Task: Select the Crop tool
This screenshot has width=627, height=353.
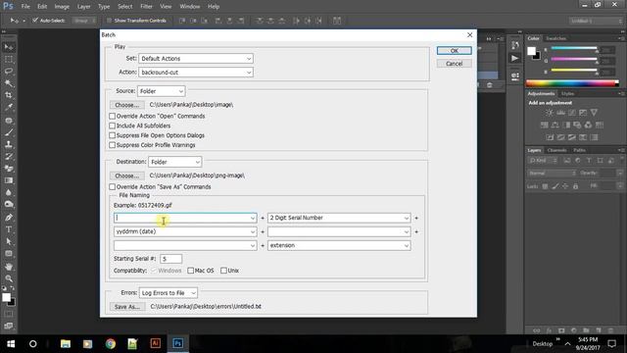Action: click(x=9, y=95)
